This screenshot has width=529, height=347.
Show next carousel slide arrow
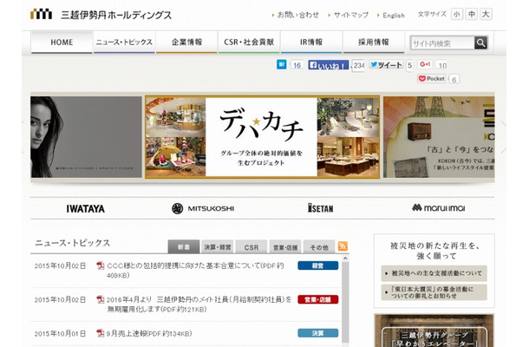pos(503,137)
